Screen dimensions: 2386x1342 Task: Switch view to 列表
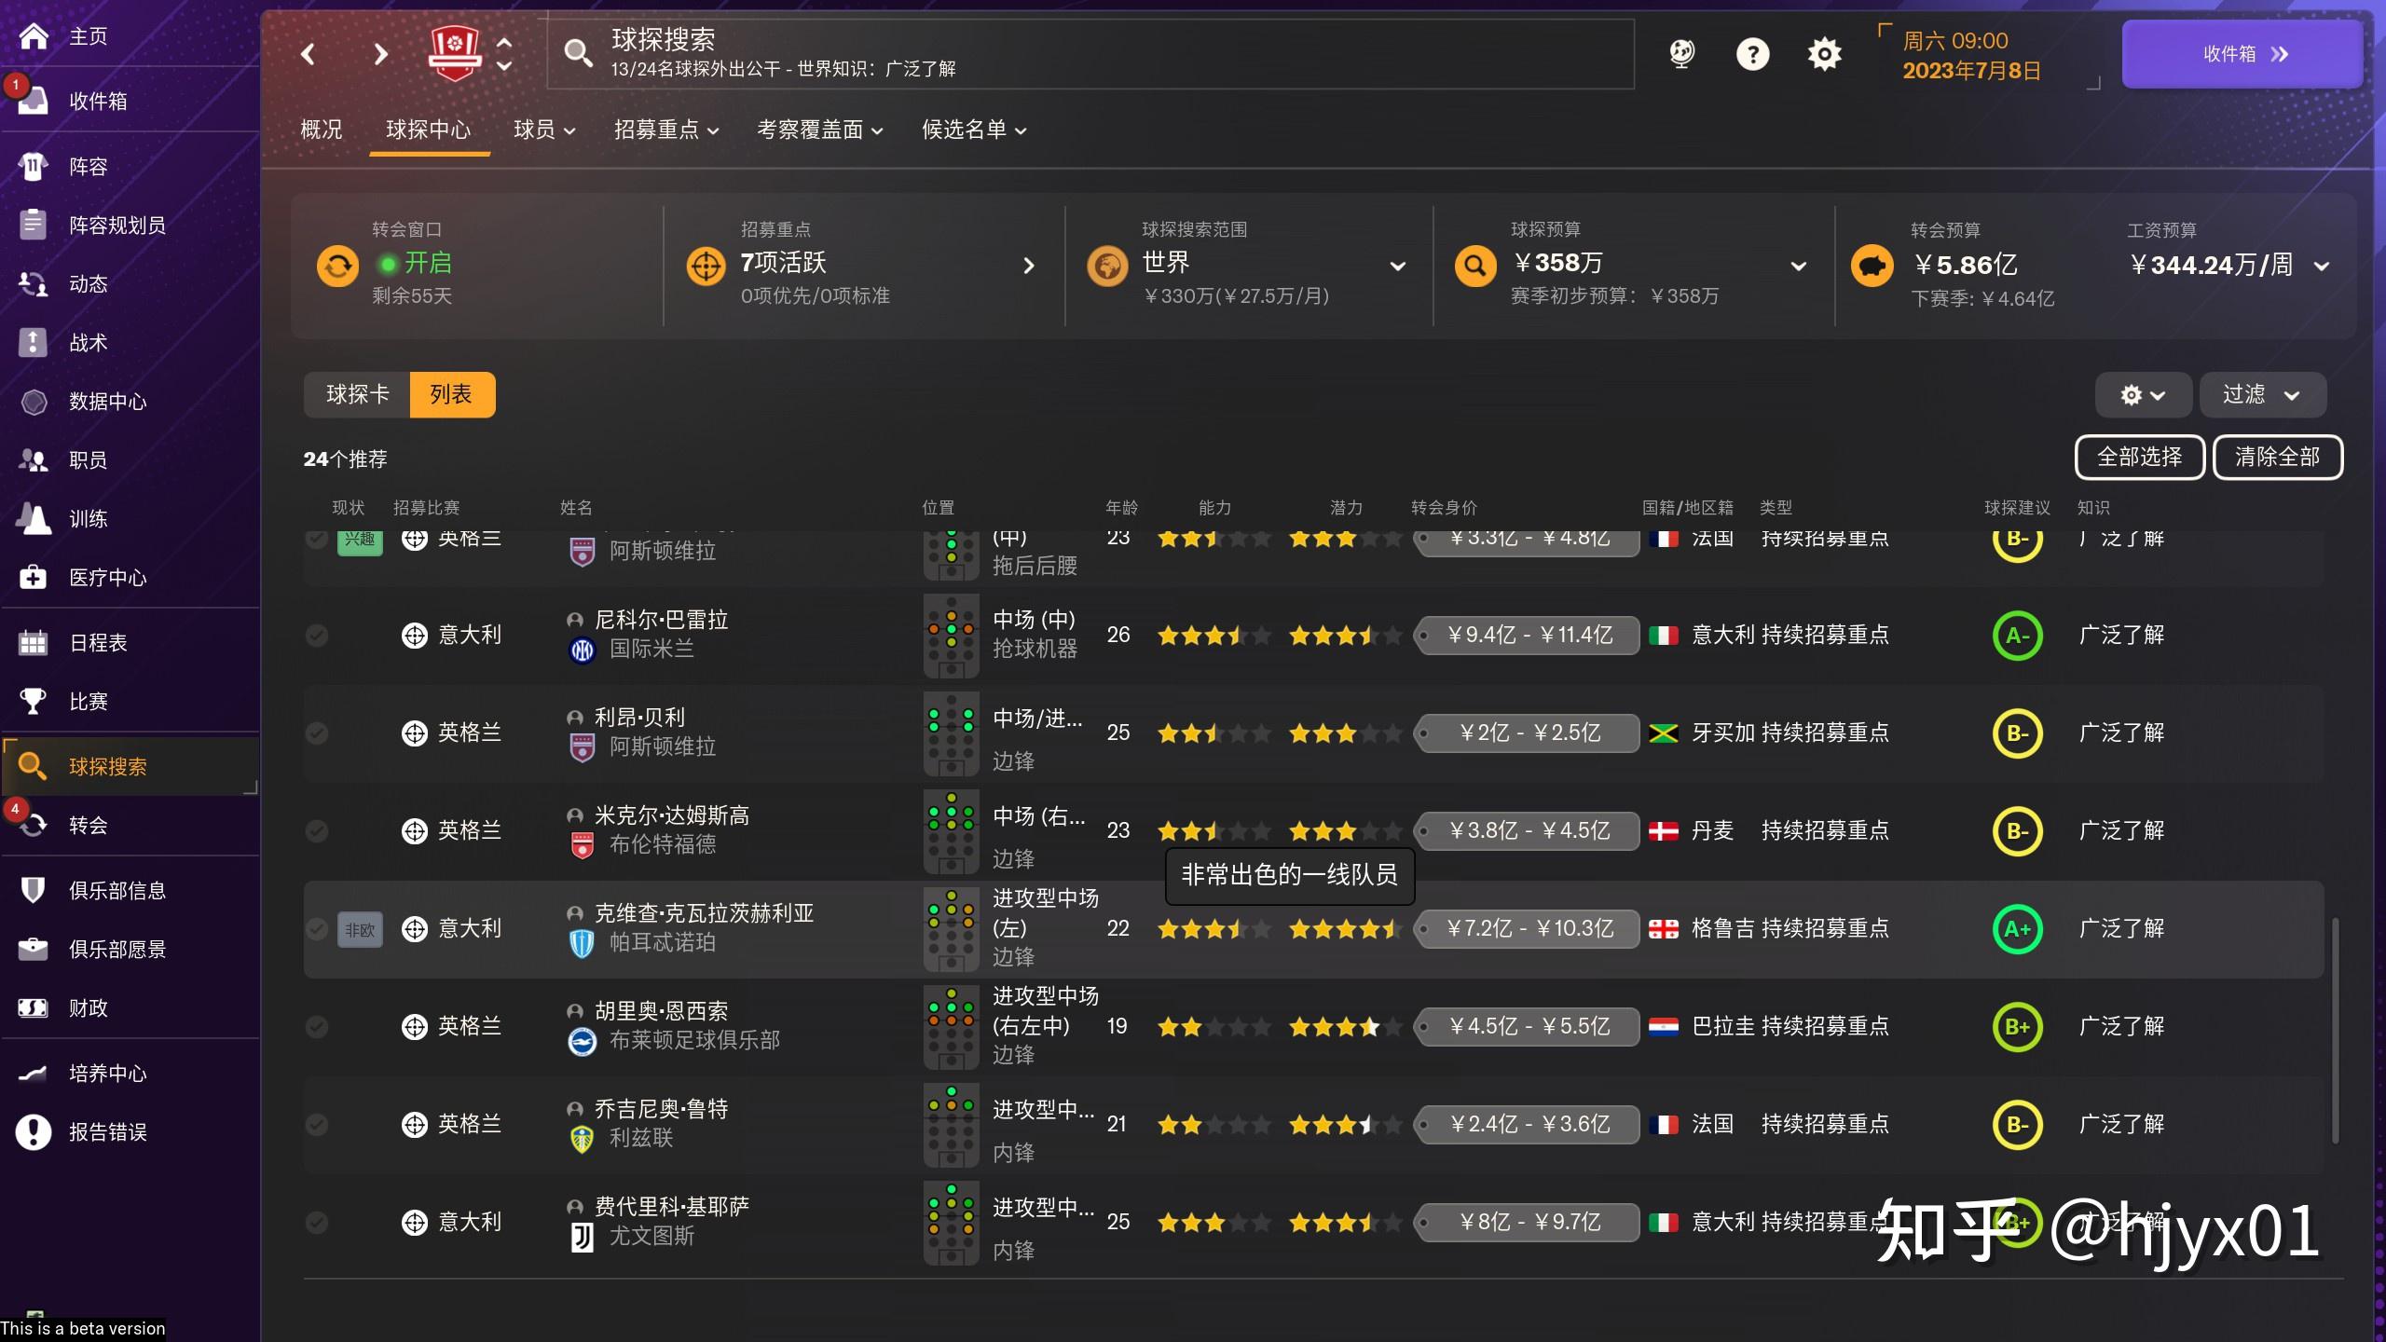(452, 394)
